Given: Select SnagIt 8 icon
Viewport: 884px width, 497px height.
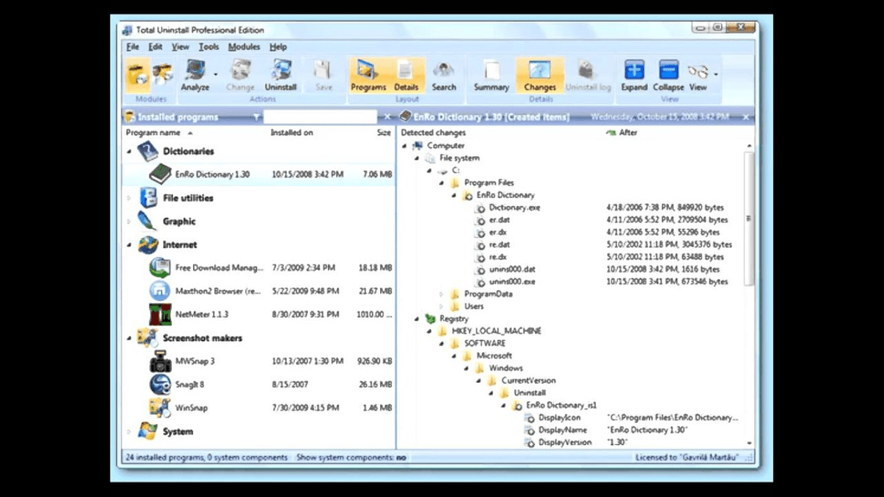Looking at the screenshot, I should [160, 384].
